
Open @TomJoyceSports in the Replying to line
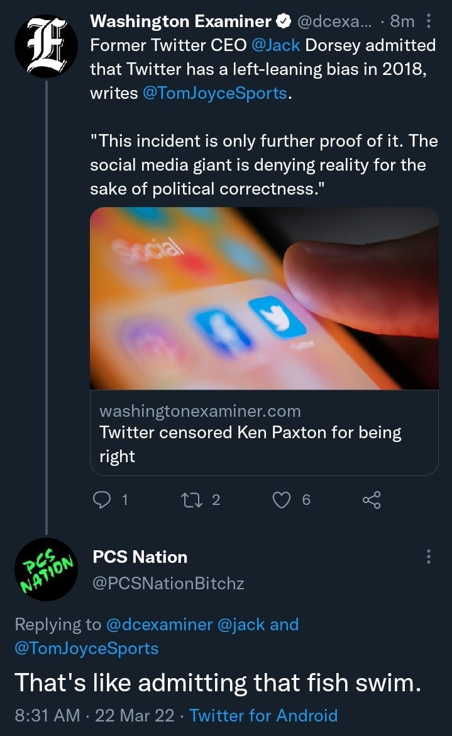click(x=87, y=648)
